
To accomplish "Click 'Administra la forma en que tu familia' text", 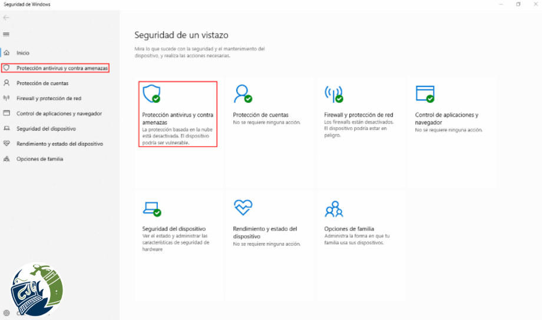I will point(357,239).
